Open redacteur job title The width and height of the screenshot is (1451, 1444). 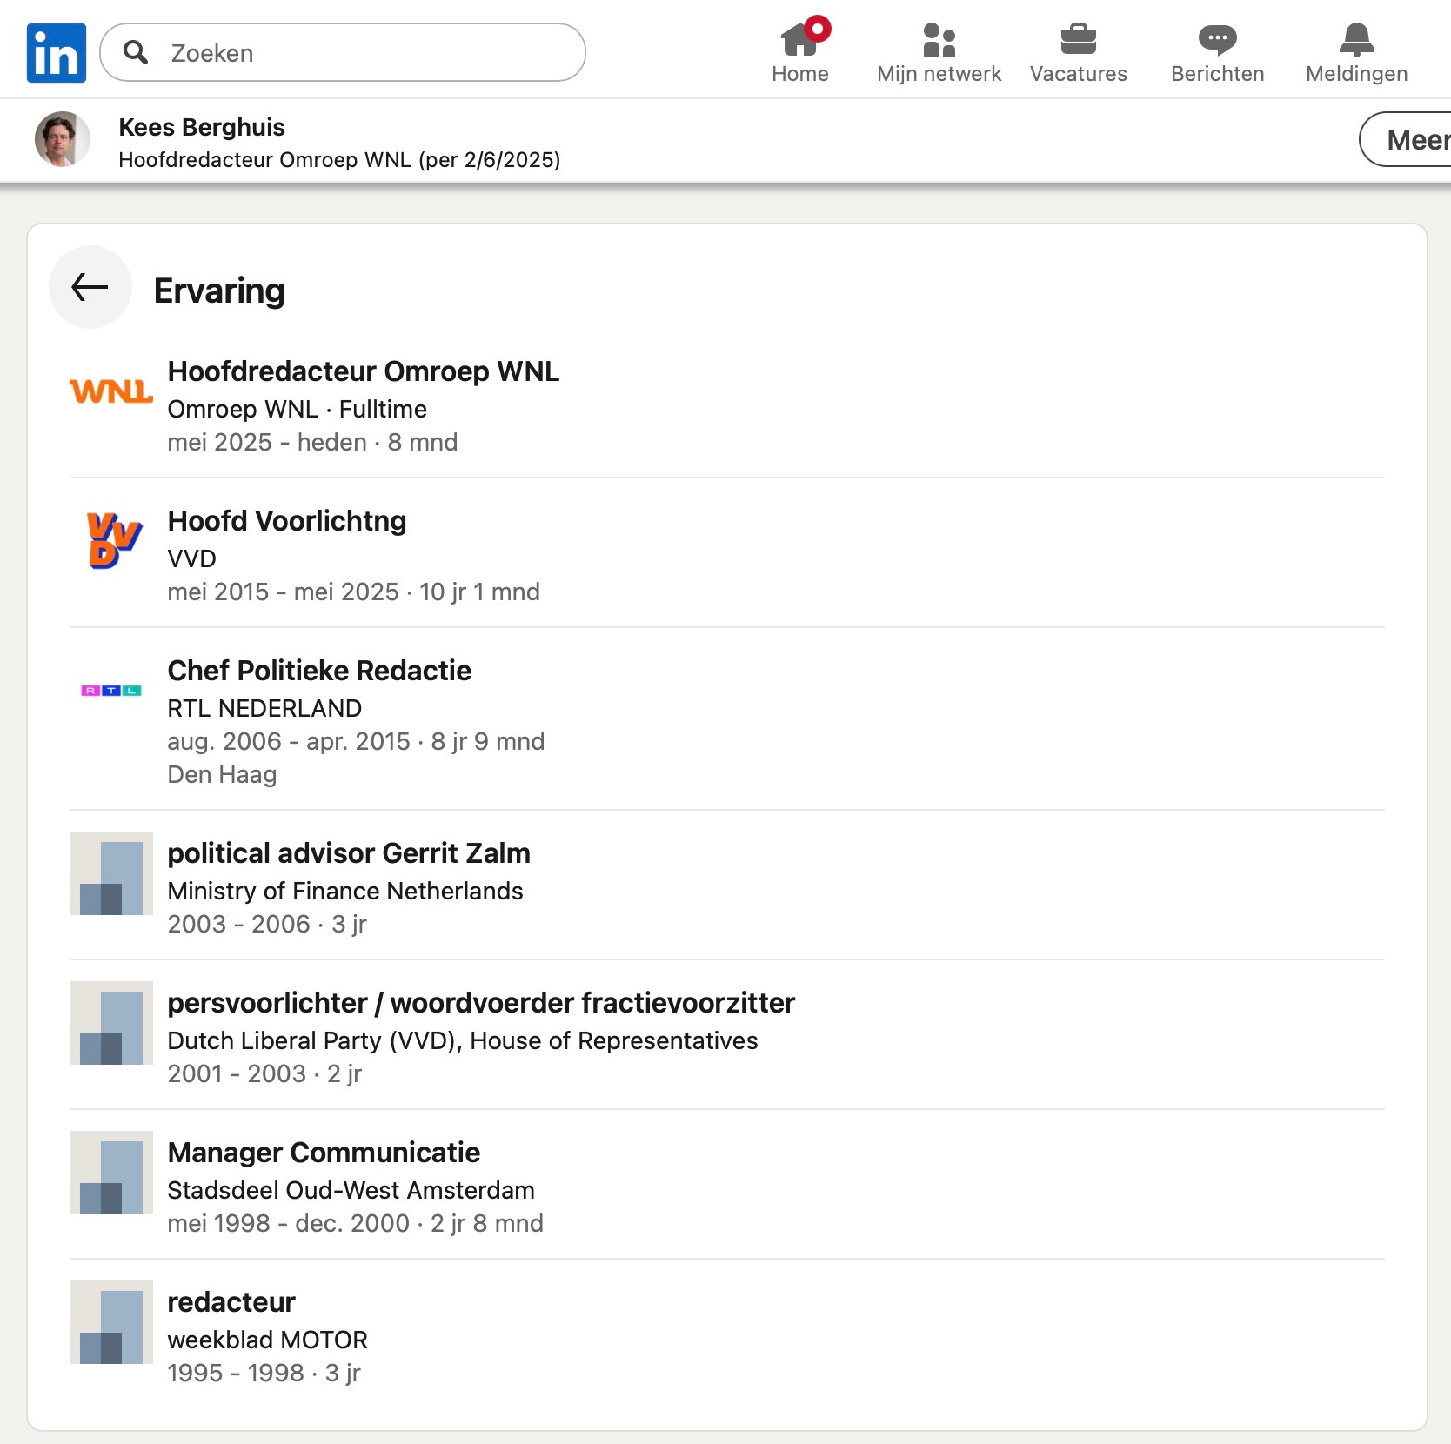(231, 1302)
